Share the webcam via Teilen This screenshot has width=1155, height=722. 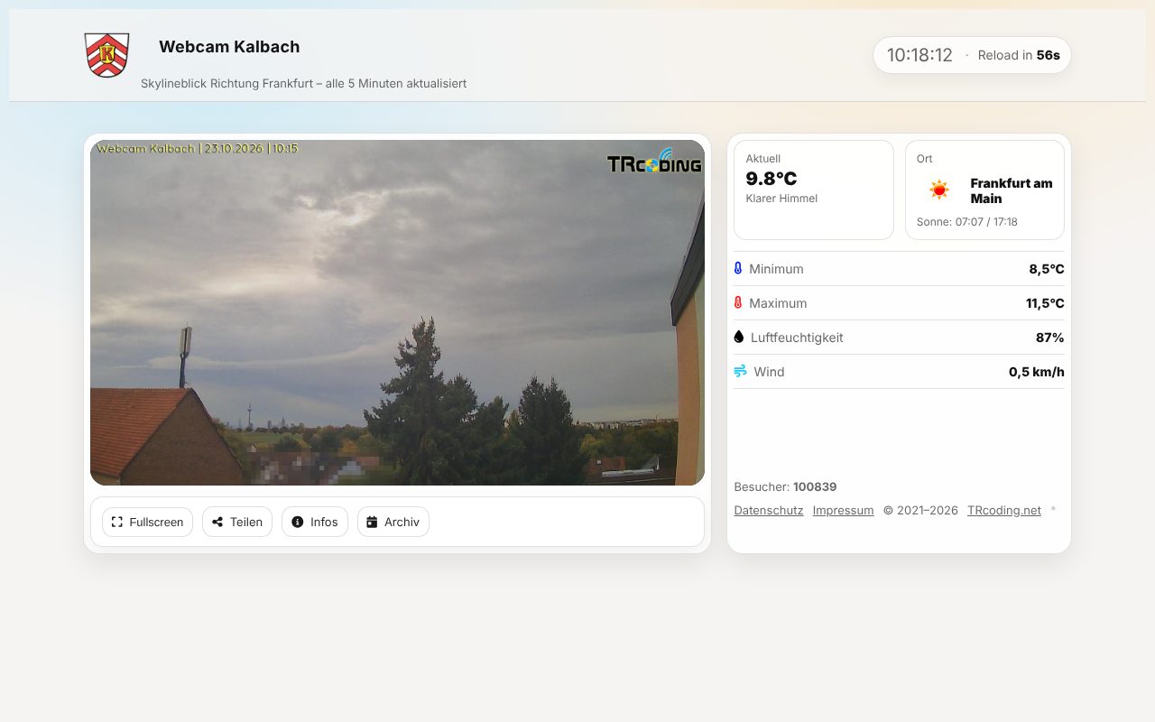[237, 522]
